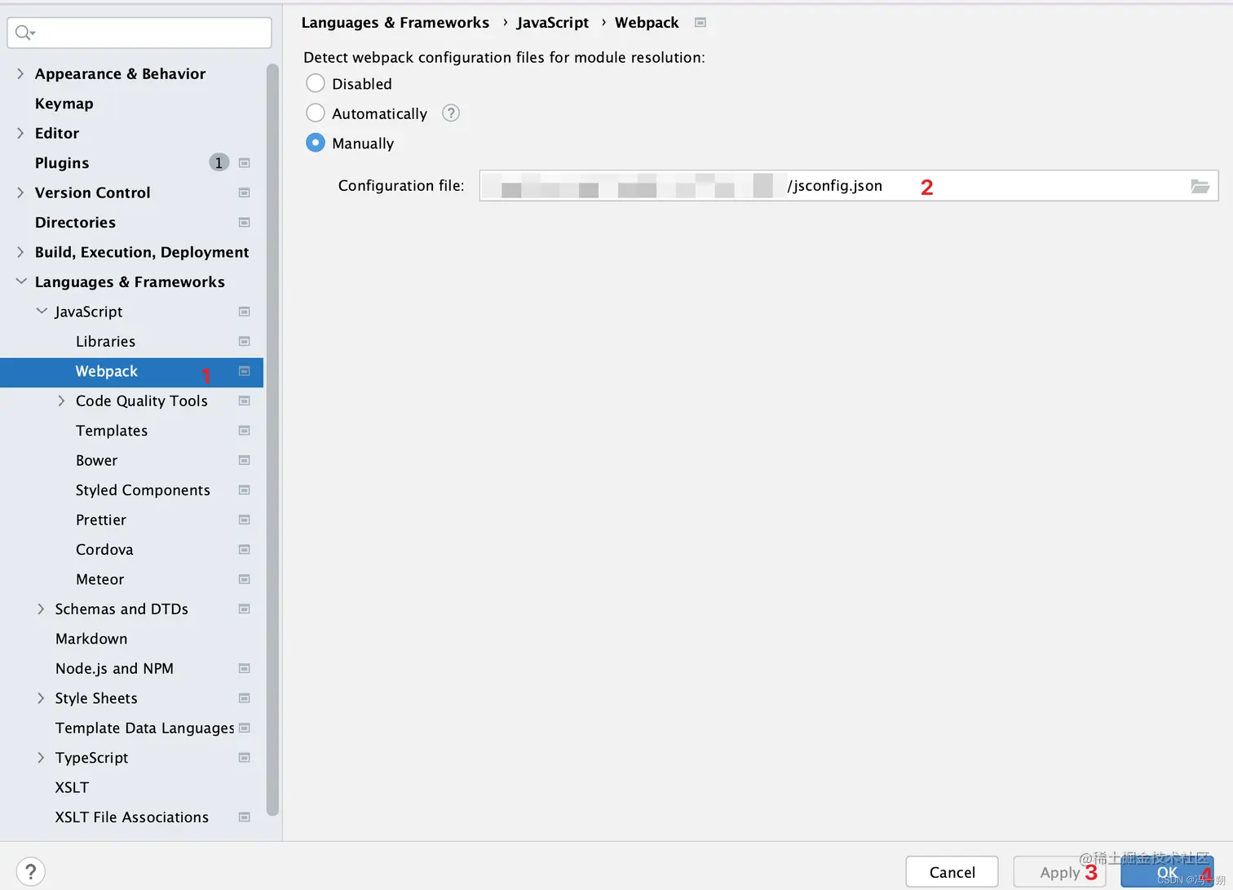Expand the Schemas and DTDs node
This screenshot has height=890, width=1233.
[41, 609]
